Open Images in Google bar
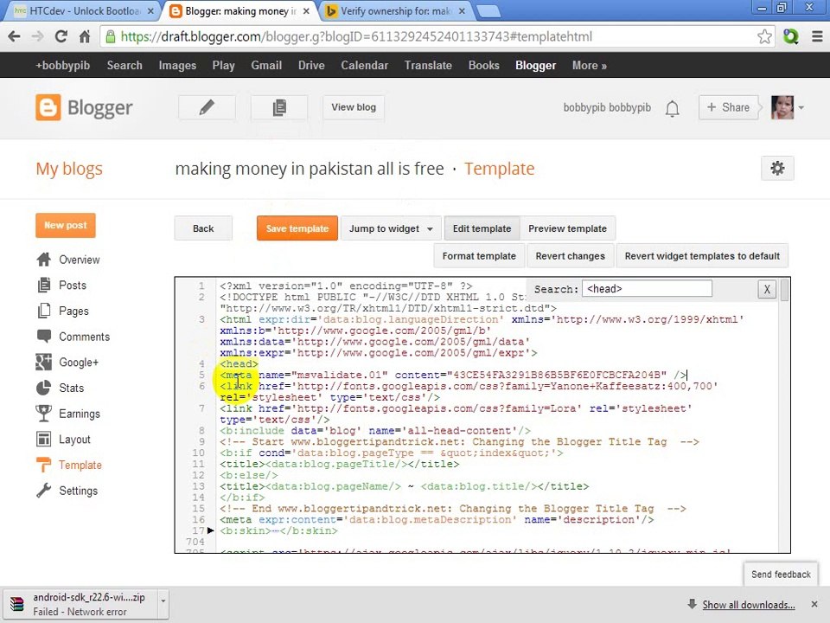 coord(177,65)
